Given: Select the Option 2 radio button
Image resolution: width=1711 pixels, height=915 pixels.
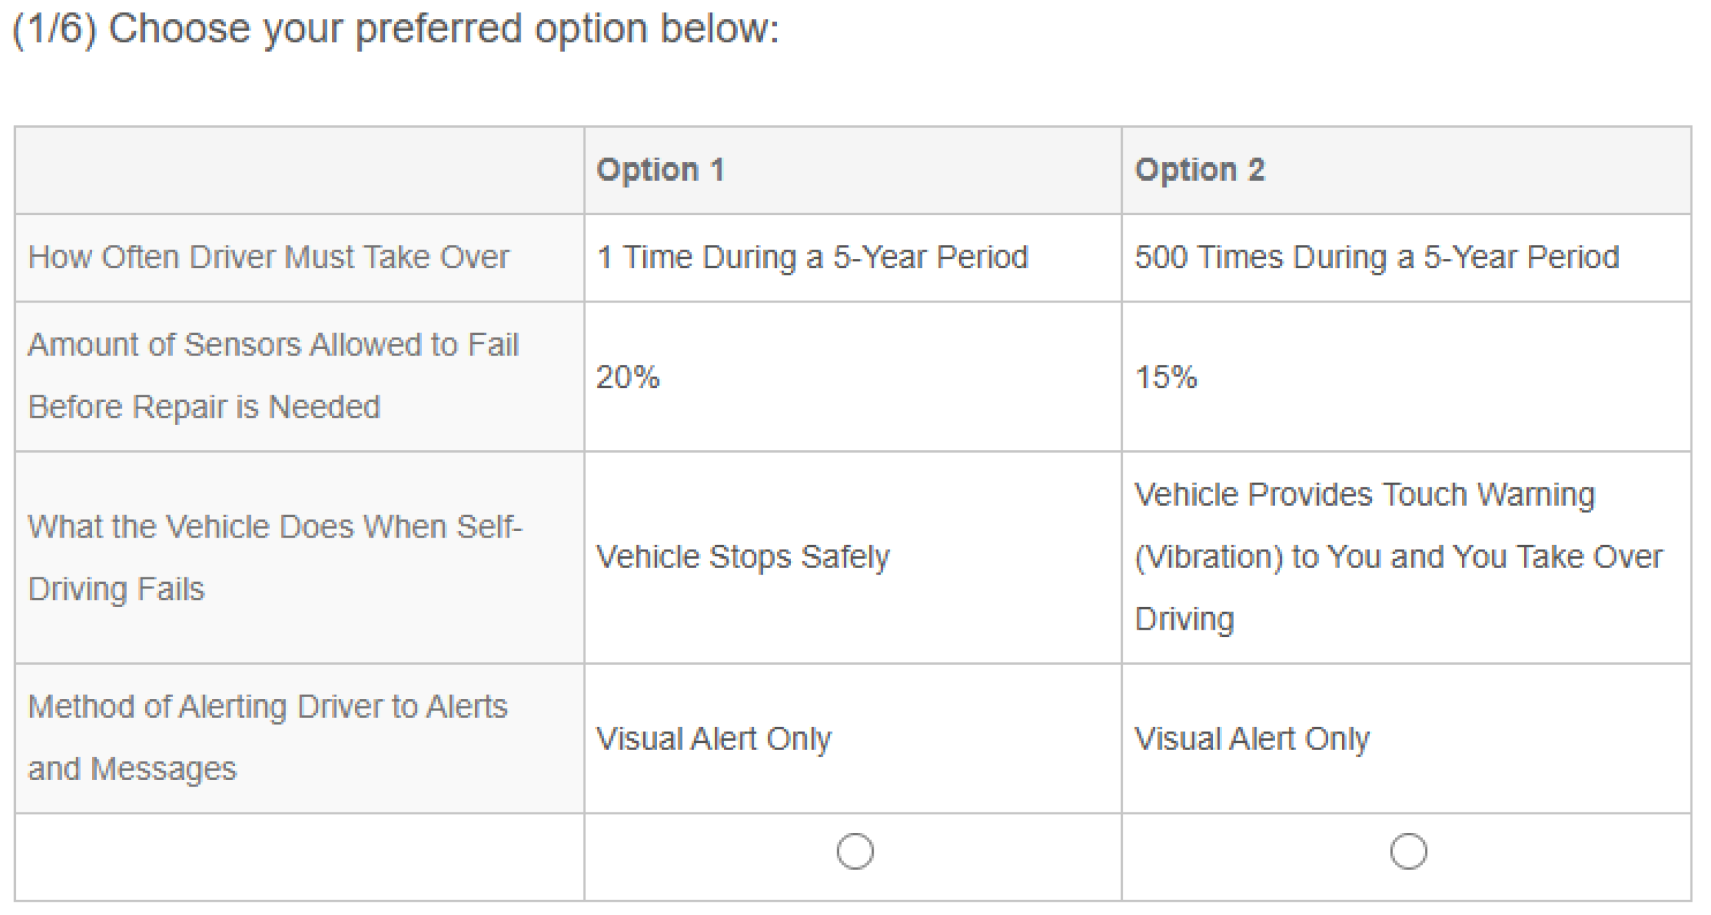Looking at the screenshot, I should (x=1408, y=851).
